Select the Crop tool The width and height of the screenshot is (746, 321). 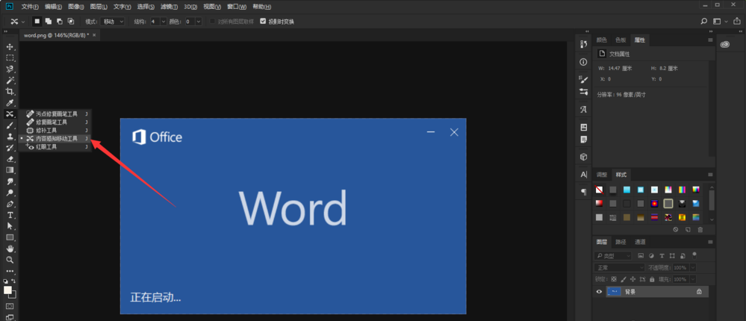(x=10, y=91)
